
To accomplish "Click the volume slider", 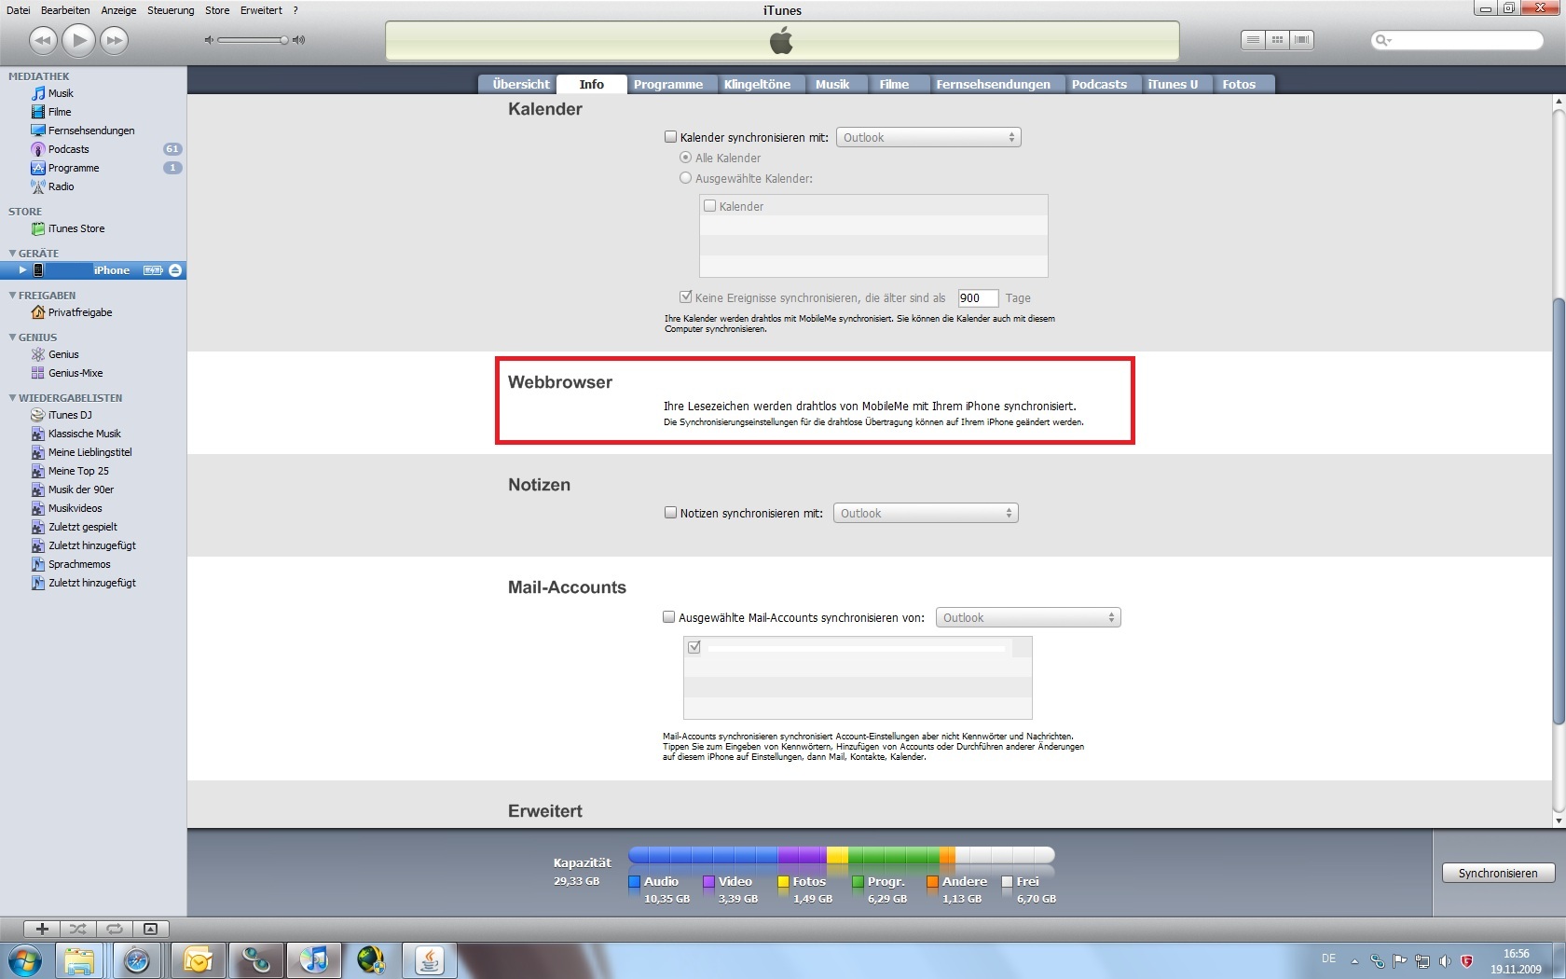I will pyautogui.click(x=252, y=40).
